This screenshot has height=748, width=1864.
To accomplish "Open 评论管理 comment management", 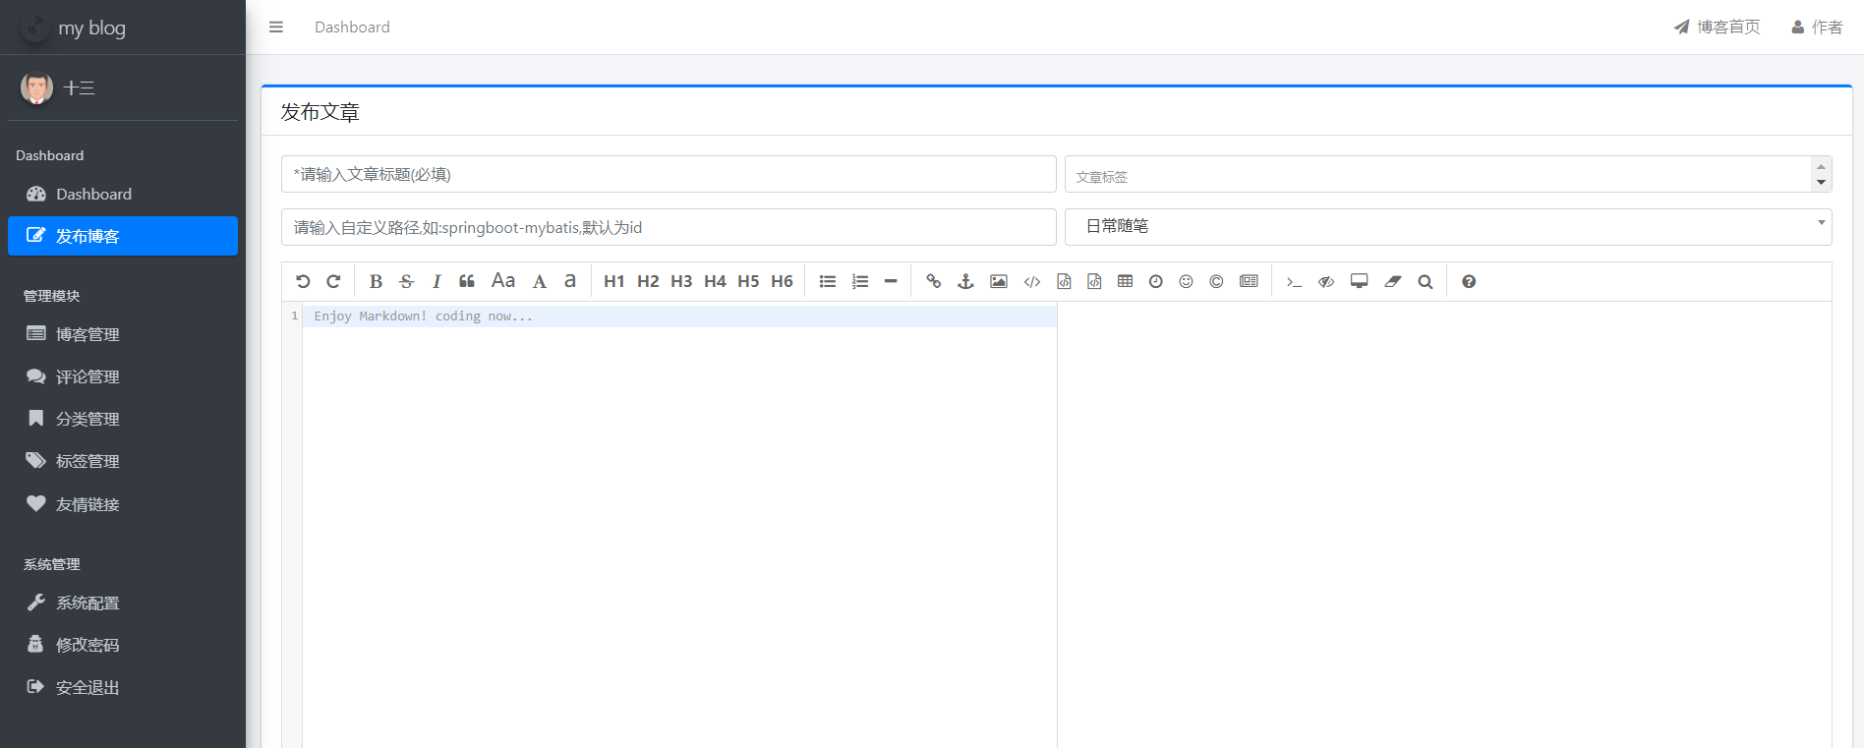I will (x=123, y=376).
